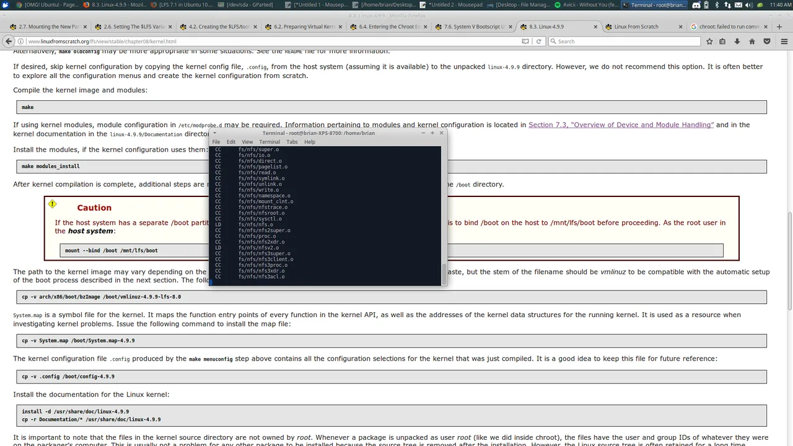Open the Pocket icon in Firefox toolbar

click(x=768, y=42)
